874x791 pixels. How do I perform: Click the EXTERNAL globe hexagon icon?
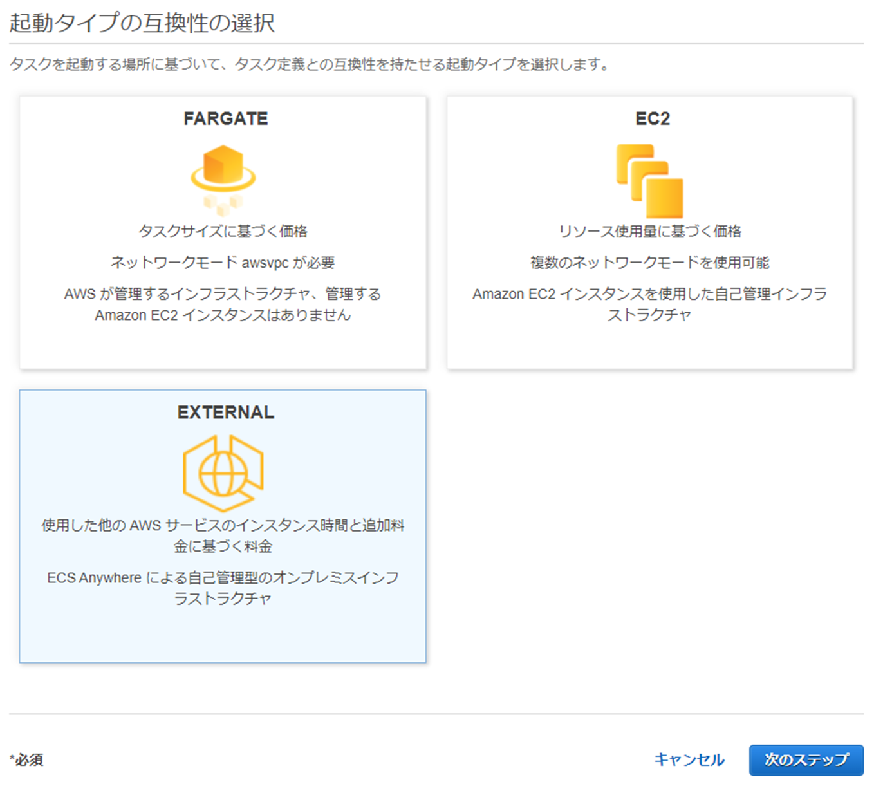(x=223, y=473)
